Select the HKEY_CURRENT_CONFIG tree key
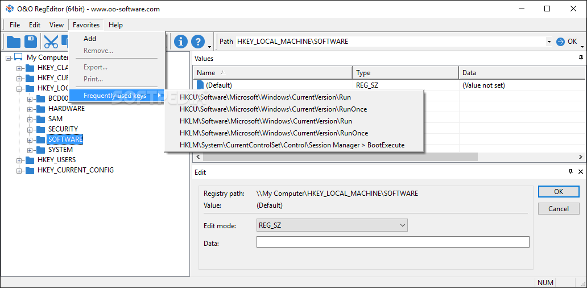The height and width of the screenshot is (288, 587). [x=75, y=170]
